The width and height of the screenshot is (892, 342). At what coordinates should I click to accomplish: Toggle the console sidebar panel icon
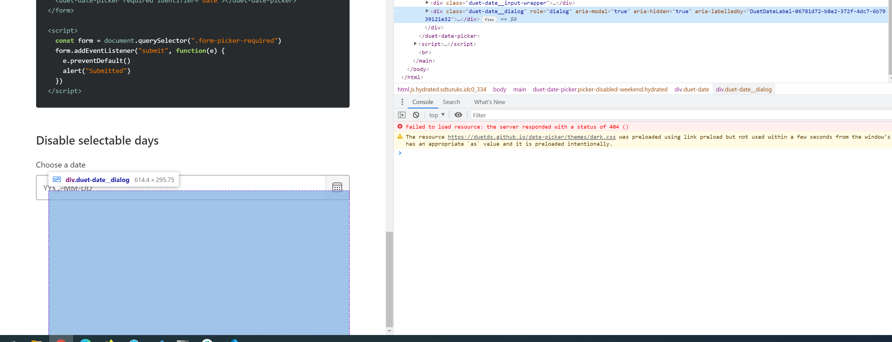402,115
